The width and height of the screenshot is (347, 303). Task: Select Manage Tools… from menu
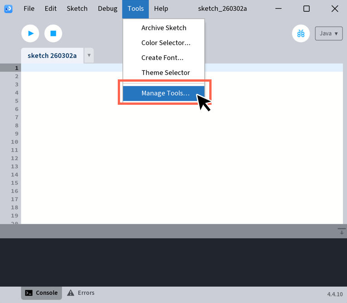165,93
